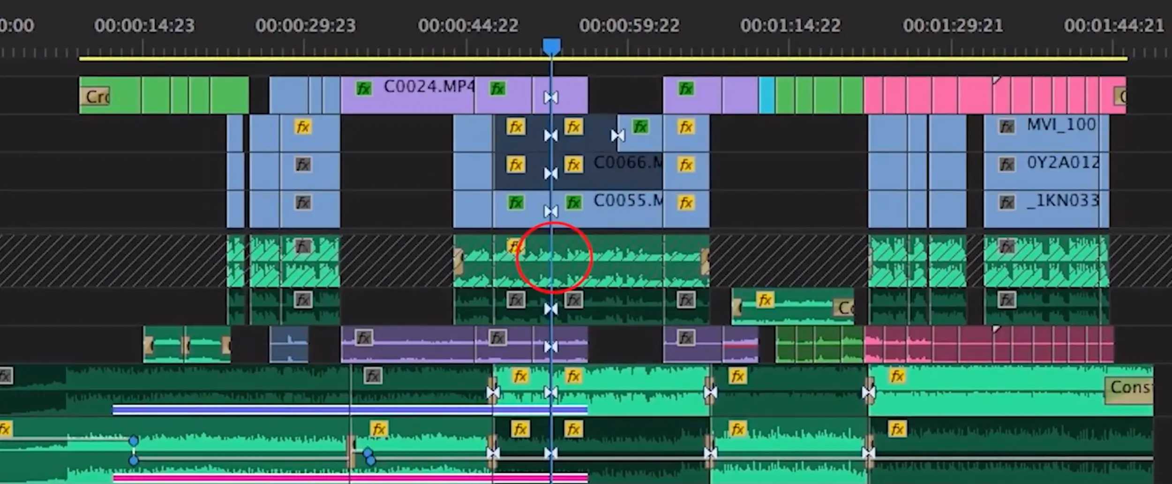Viewport: 1172px width, 484px height.
Task: Click the blue bar beneath the upper music clip
Action: [x=350, y=410]
